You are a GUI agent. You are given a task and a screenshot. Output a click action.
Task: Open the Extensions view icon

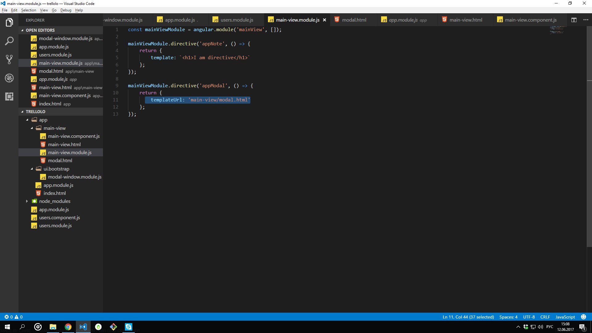pyautogui.click(x=9, y=97)
